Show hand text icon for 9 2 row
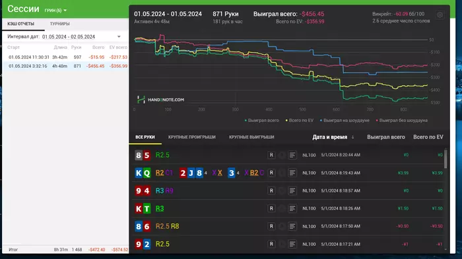This screenshot has height=259, width=462. pos(292,244)
